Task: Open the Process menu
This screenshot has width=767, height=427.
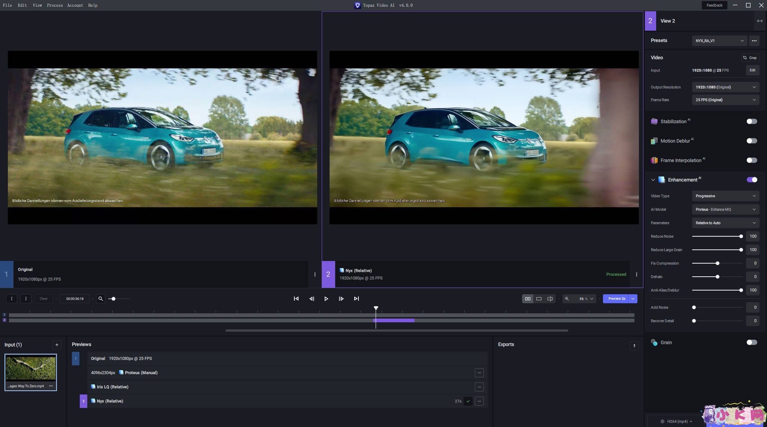Action: pyautogui.click(x=54, y=5)
